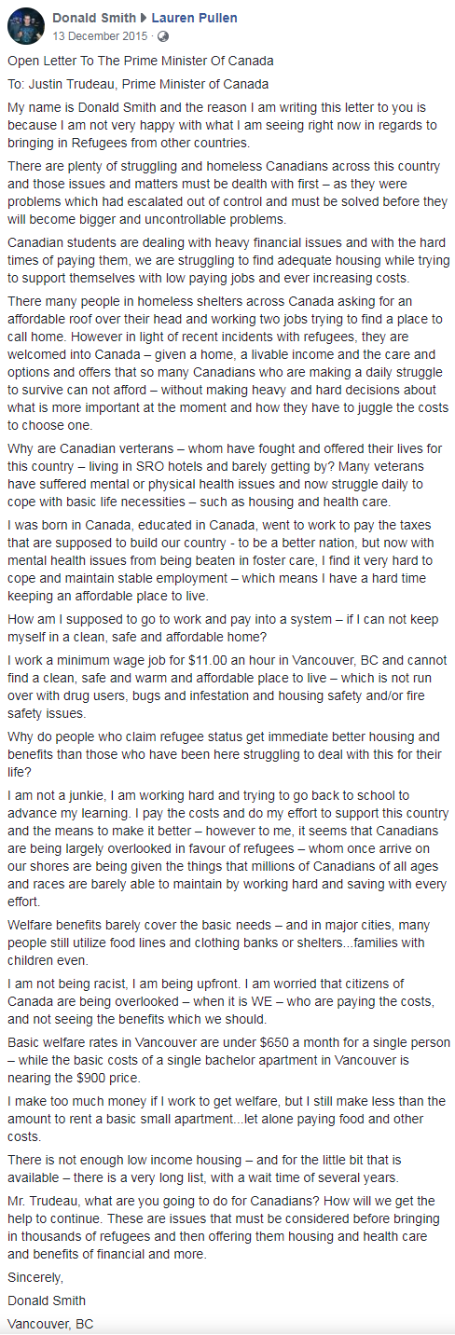Visit Lauren Pullen's profile from the header
This screenshot has height=1335, width=455.
194,18
